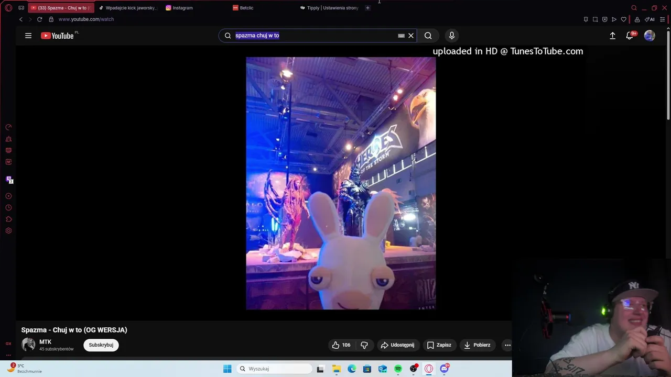
Task: Click the upload arrow icon in YouTube header
Action: [612, 36]
